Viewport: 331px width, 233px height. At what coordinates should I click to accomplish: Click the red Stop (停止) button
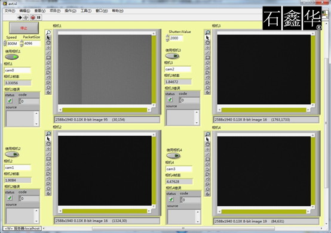coord(24,28)
